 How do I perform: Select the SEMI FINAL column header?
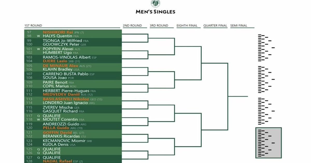[239, 26]
